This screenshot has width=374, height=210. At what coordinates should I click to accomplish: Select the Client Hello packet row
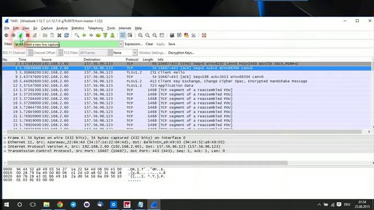(187, 72)
